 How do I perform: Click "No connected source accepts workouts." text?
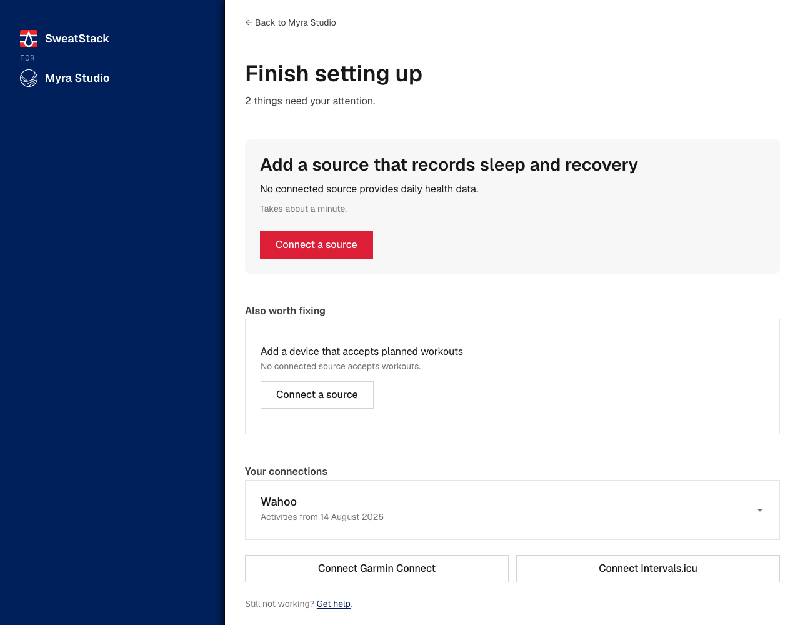(x=341, y=367)
